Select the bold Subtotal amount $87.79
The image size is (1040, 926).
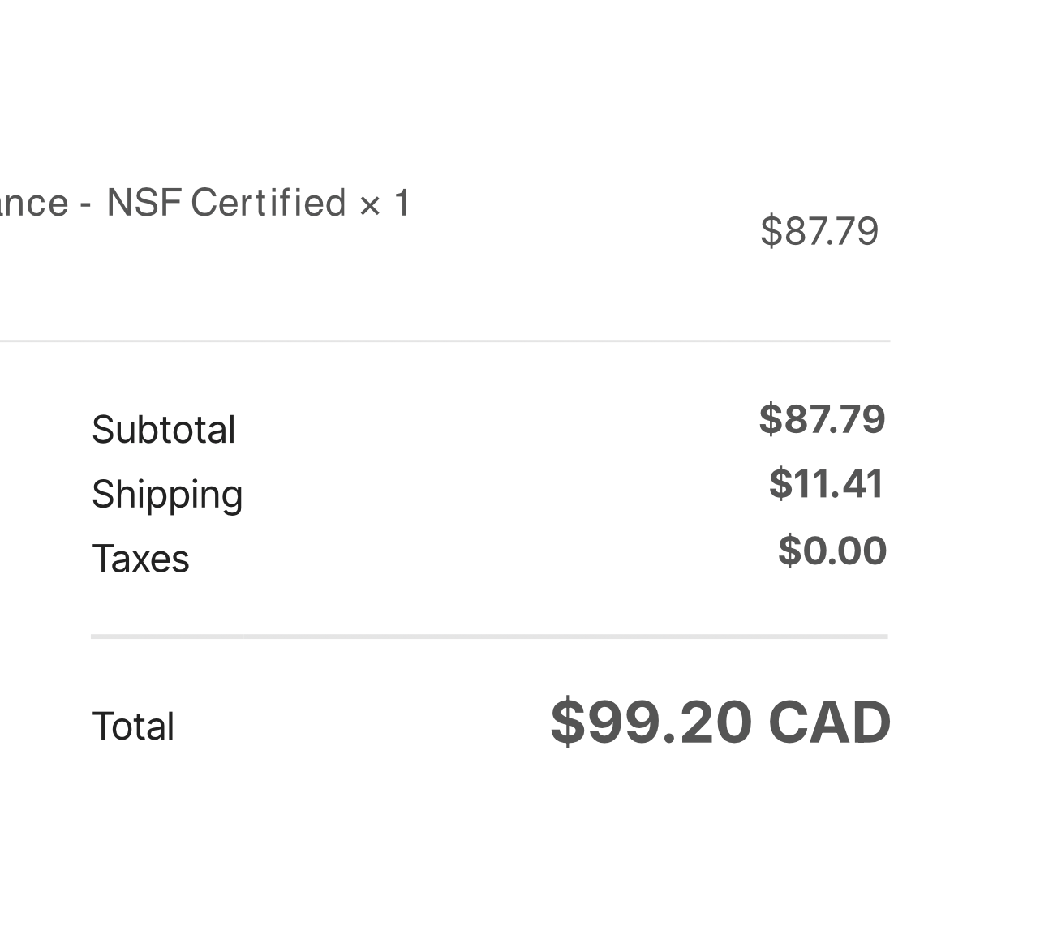tap(822, 419)
